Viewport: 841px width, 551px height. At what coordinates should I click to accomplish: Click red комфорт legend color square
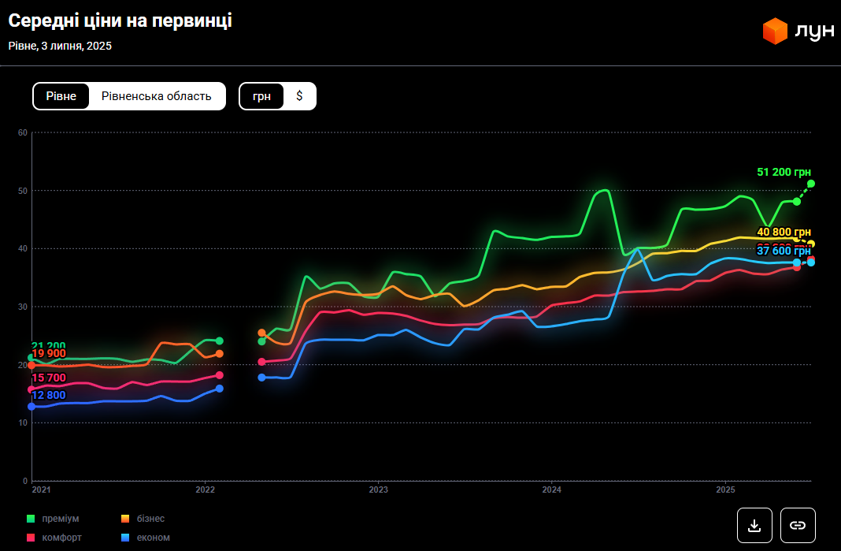tap(31, 538)
